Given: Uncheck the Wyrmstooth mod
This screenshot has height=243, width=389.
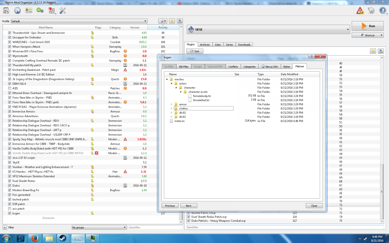Looking at the screenshot, I should coord(9,56).
